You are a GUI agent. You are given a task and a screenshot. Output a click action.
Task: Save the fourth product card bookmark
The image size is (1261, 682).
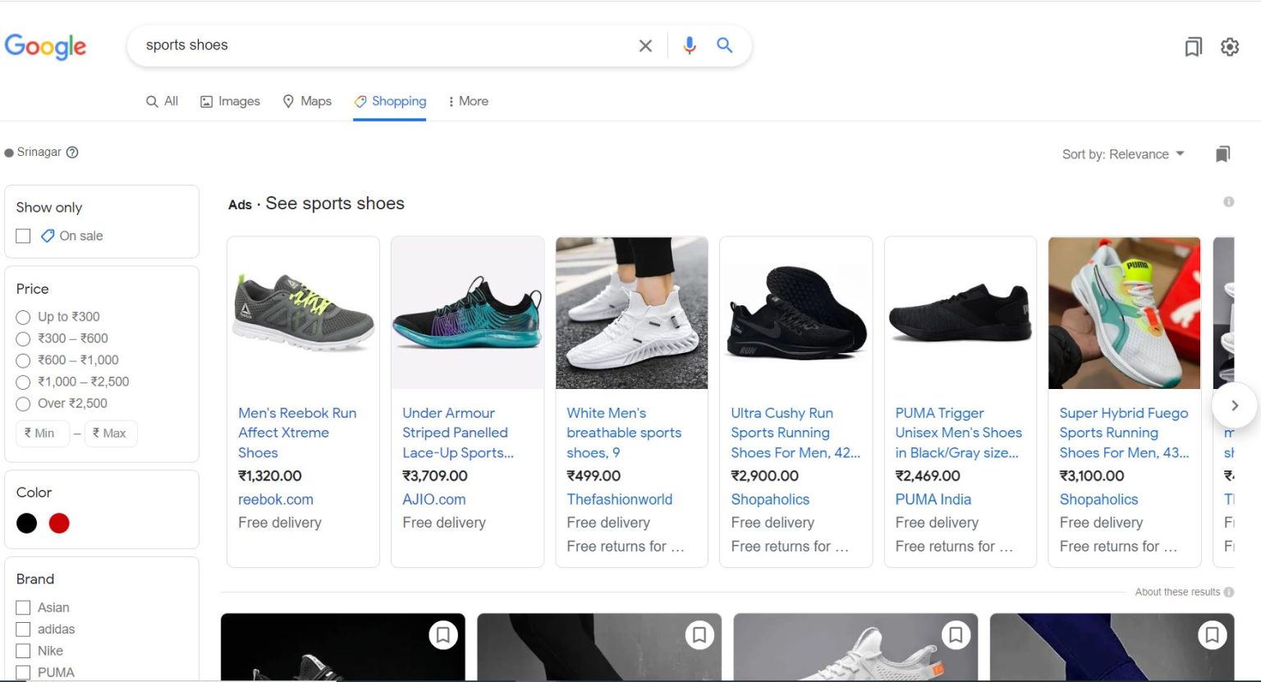point(1212,634)
